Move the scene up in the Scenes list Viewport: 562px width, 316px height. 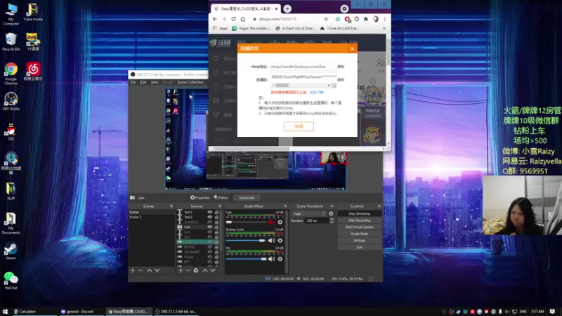coord(150,270)
